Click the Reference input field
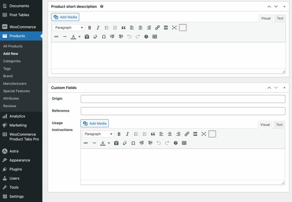Screen dimensions: 292x202 (183, 111)
